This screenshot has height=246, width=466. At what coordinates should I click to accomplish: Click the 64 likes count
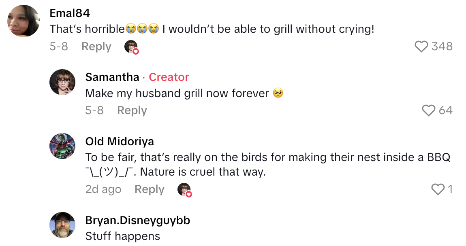[x=445, y=110]
